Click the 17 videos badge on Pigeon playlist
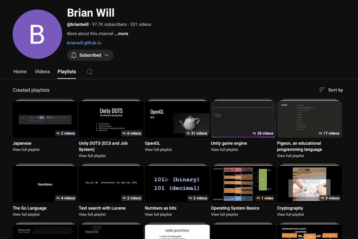358x239 pixels. pyautogui.click(x=329, y=133)
